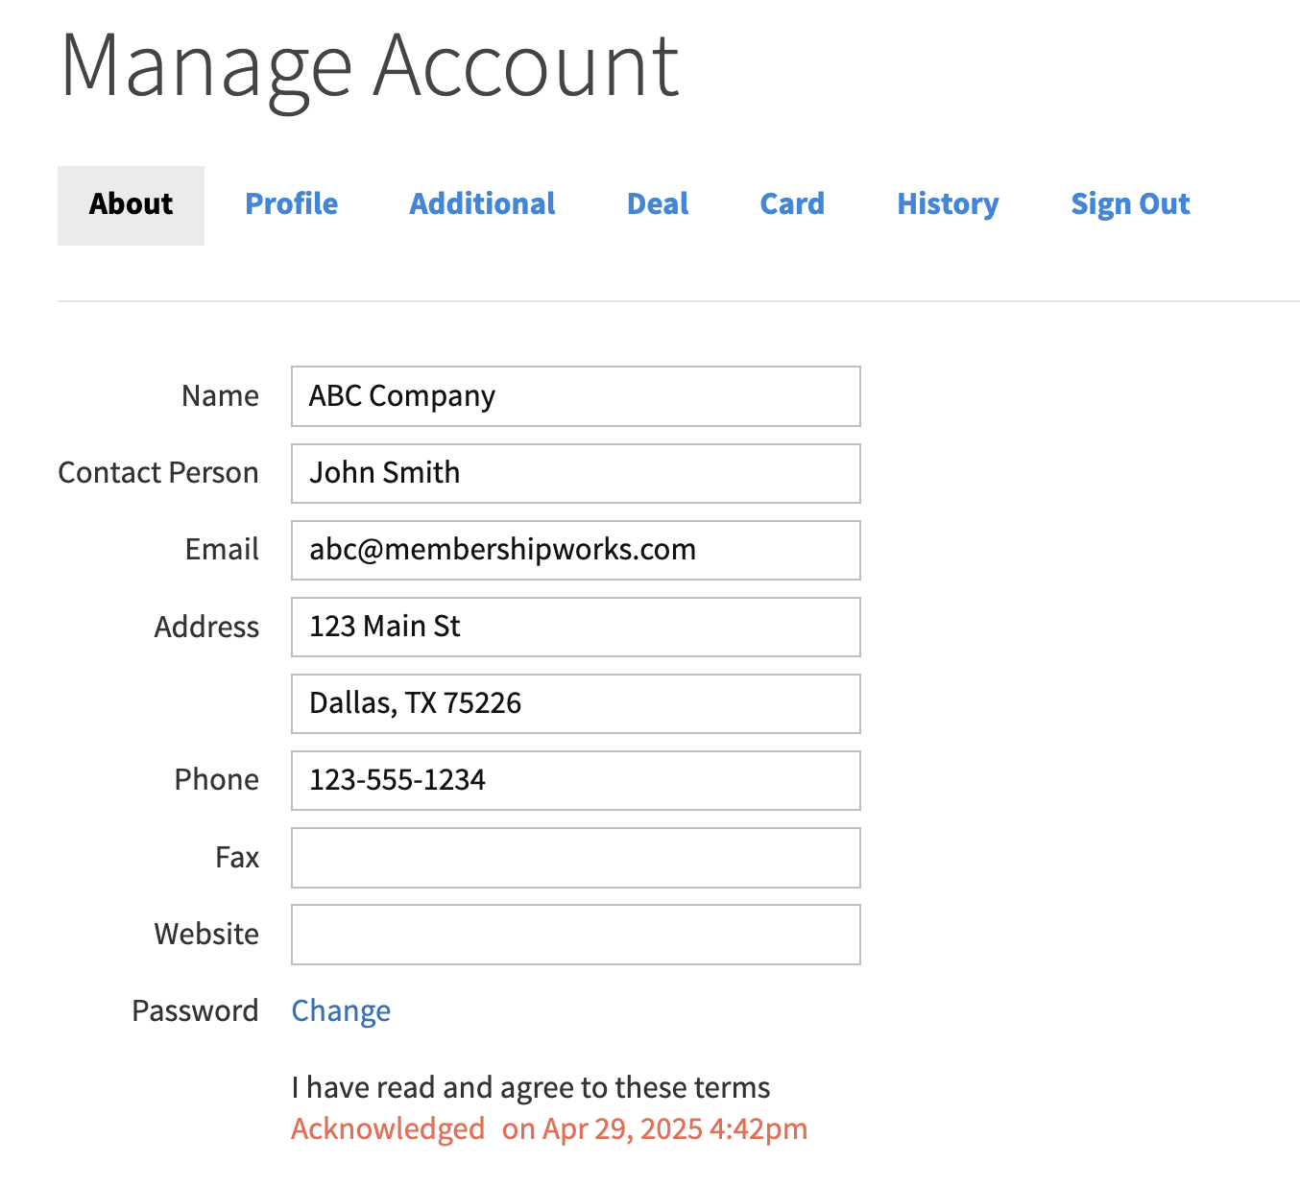The height and width of the screenshot is (1186, 1300).
Task: Select the 123 Main St address field
Action: tap(575, 627)
